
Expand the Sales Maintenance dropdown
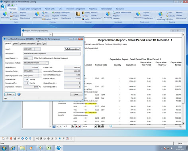tap(25, 18)
